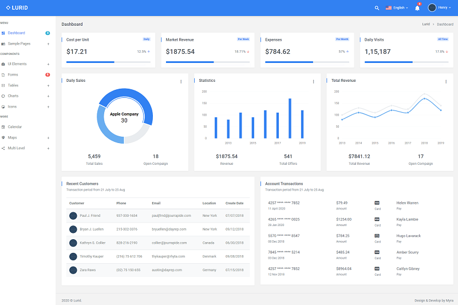Open the three-dot menu on Statistics card
The height and width of the screenshot is (305, 458).
pyautogui.click(x=313, y=81)
